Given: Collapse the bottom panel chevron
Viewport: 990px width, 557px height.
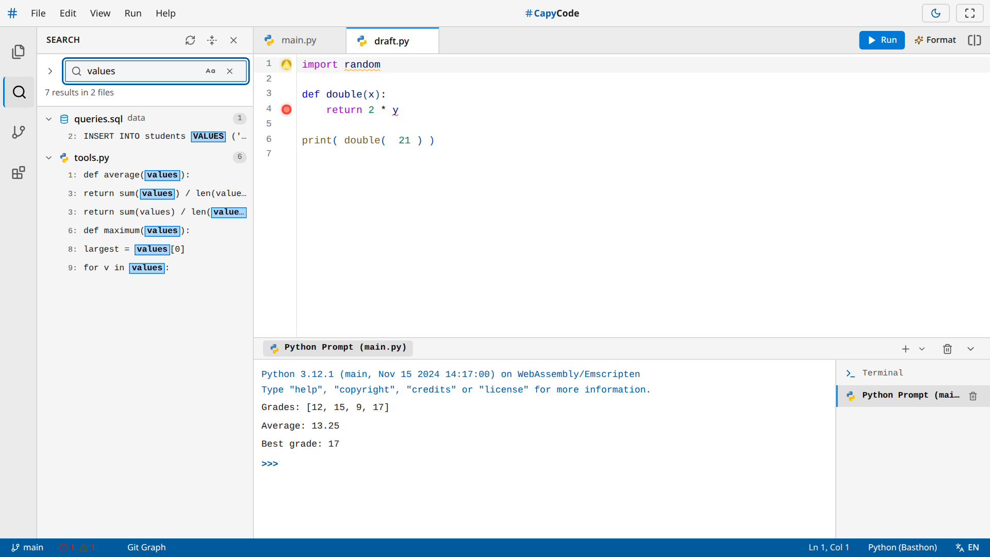Looking at the screenshot, I should pos(970,349).
